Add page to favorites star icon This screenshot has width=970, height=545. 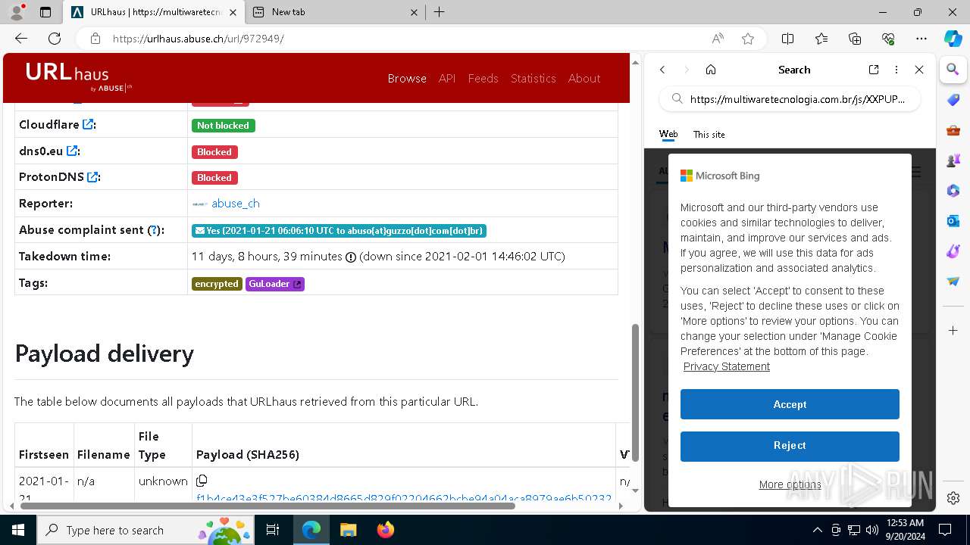(748, 39)
